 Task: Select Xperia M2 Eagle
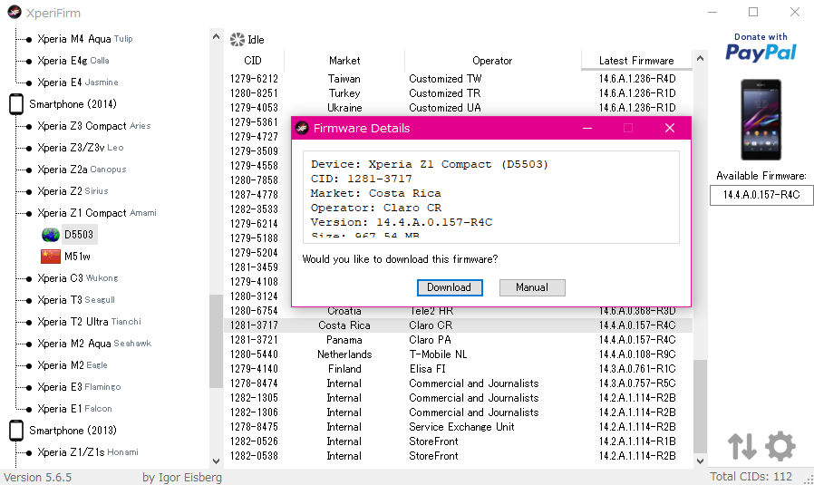click(73, 365)
